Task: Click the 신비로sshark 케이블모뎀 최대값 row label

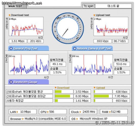Action: coord(29,96)
